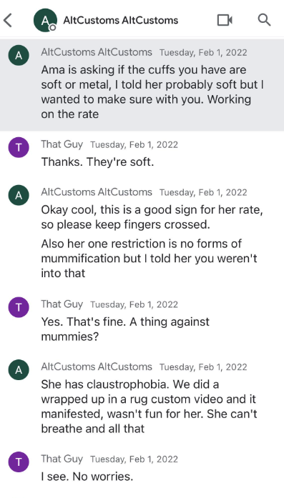Select the "Thanks. They're soft." message
Image resolution: width=284 pixels, height=498 pixels.
pos(97,162)
